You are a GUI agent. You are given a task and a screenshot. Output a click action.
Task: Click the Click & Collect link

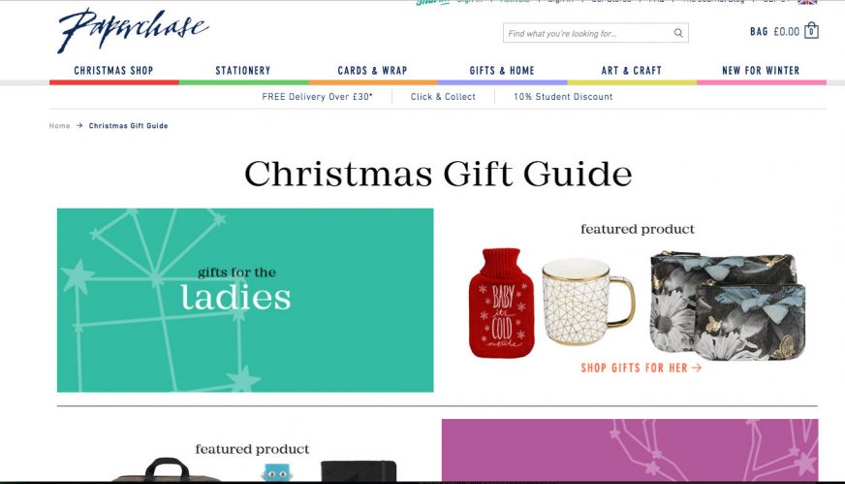pyautogui.click(x=443, y=97)
